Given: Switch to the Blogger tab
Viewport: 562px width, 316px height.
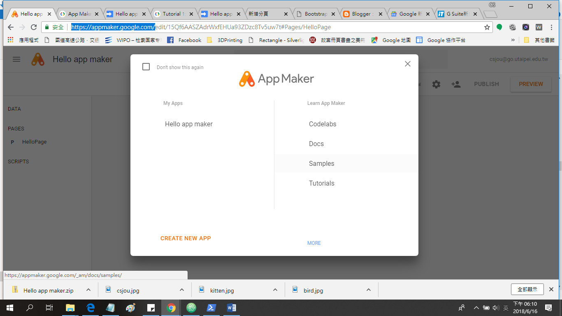Looking at the screenshot, I should click(x=363, y=14).
